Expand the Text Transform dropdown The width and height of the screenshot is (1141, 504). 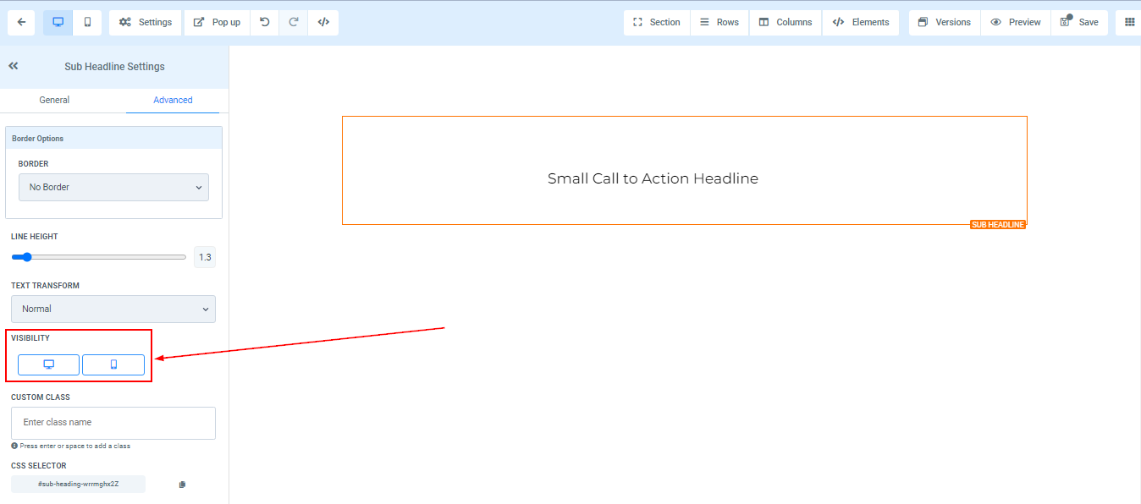point(113,309)
